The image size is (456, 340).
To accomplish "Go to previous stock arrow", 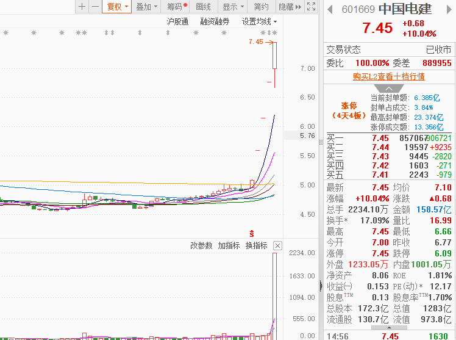I will pyautogui.click(x=330, y=10).
